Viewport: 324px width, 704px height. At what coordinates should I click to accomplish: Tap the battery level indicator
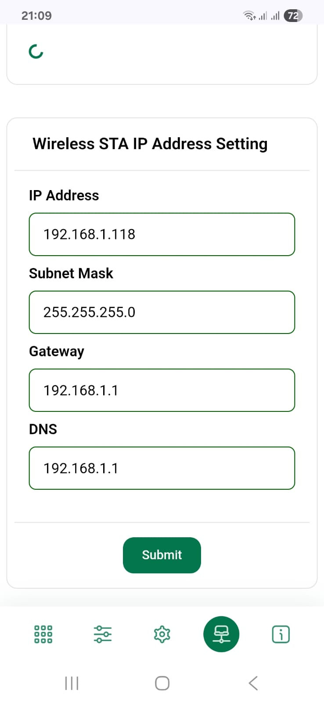pyautogui.click(x=293, y=16)
